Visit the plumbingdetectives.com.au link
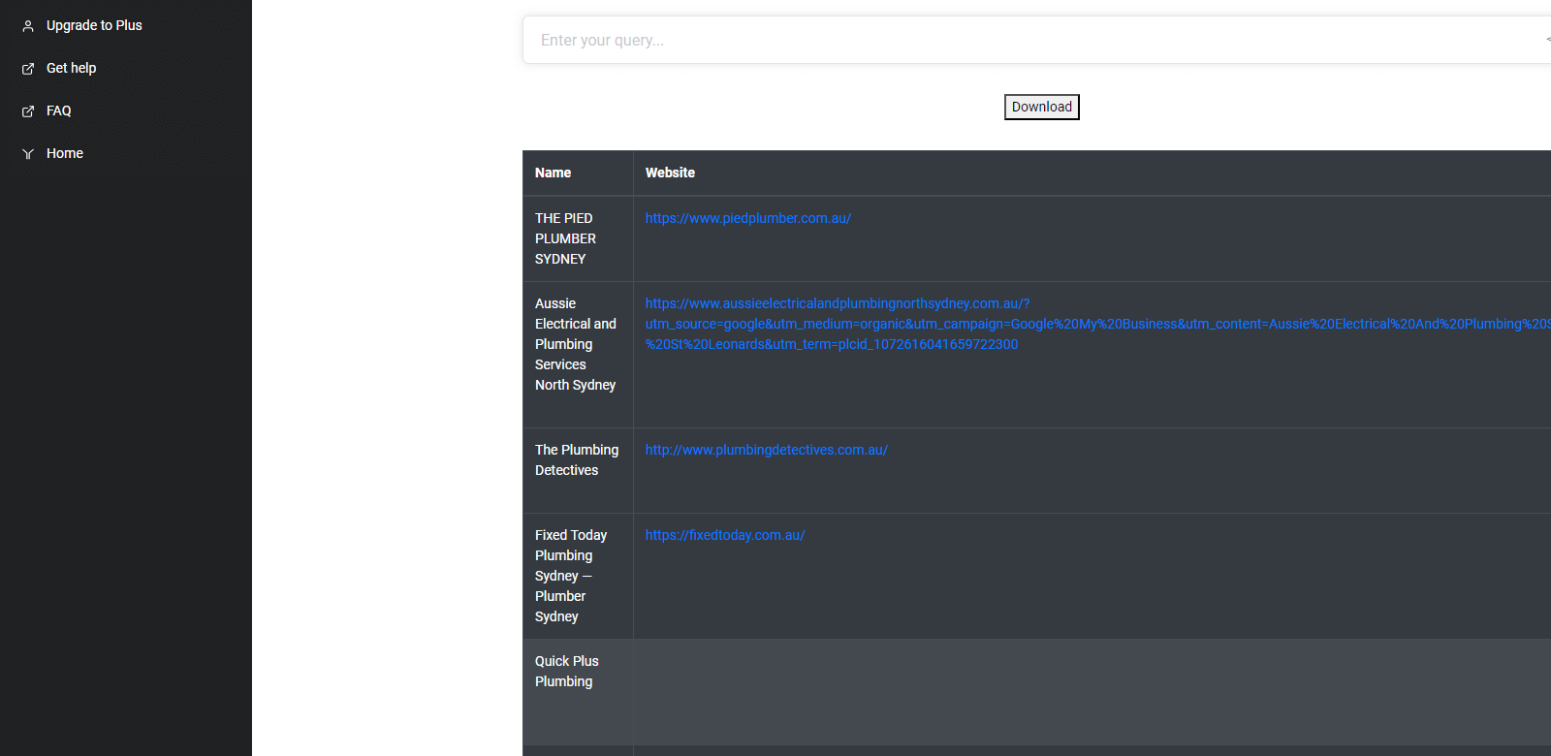 pos(766,450)
